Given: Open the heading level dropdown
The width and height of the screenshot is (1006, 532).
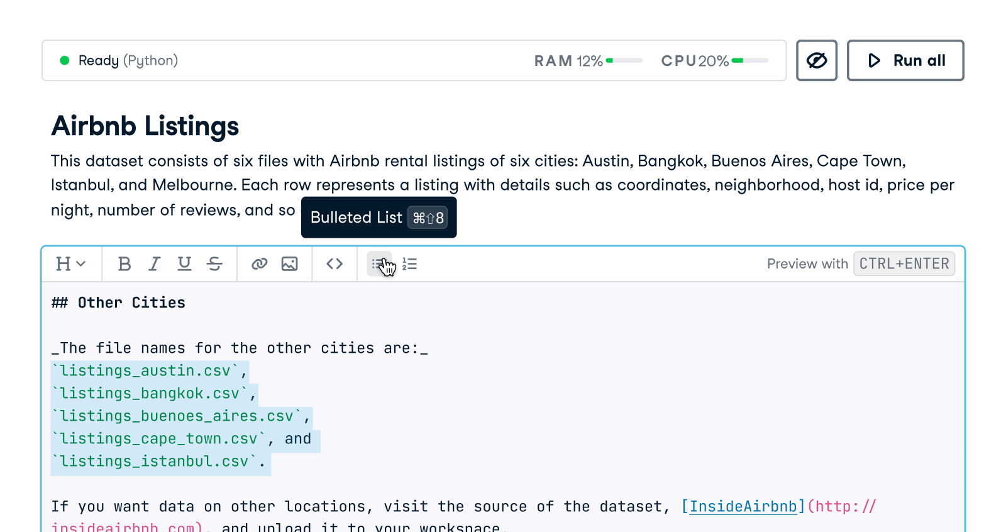Looking at the screenshot, I should click(70, 264).
